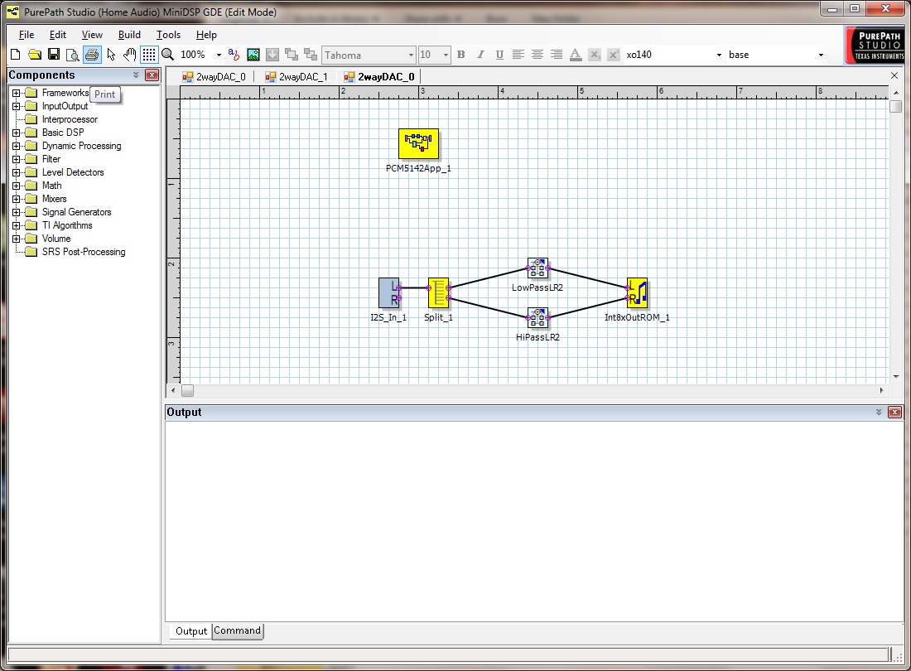Create a new document with the New icon
Viewport: 911px width, 671px height.
coord(16,55)
